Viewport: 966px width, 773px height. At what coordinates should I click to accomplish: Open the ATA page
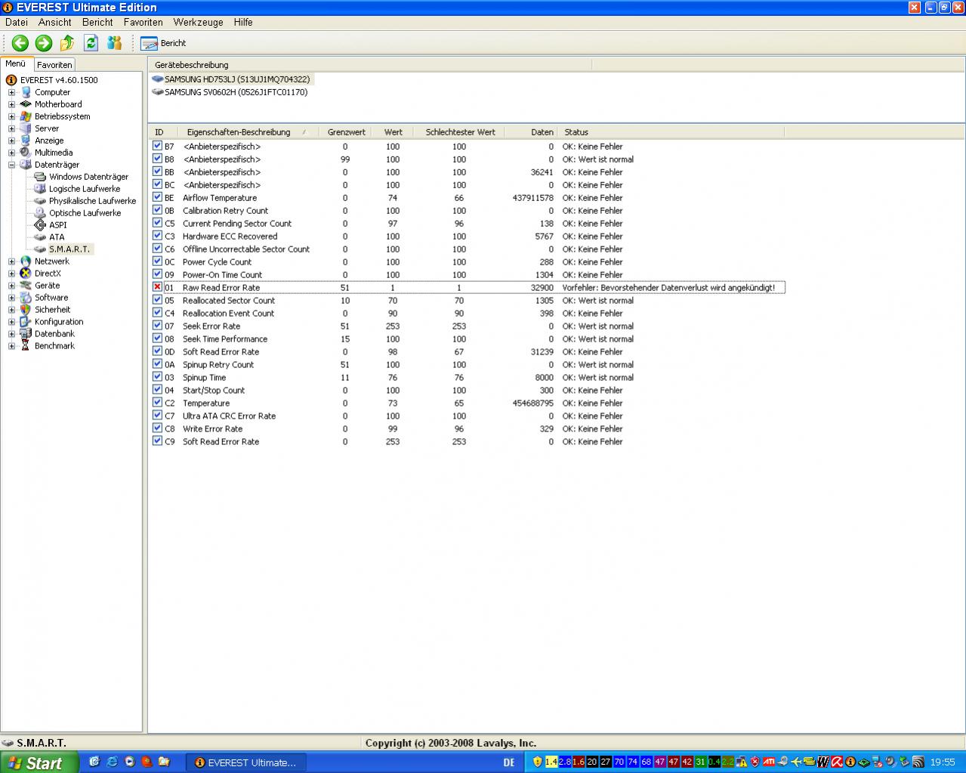coord(57,237)
